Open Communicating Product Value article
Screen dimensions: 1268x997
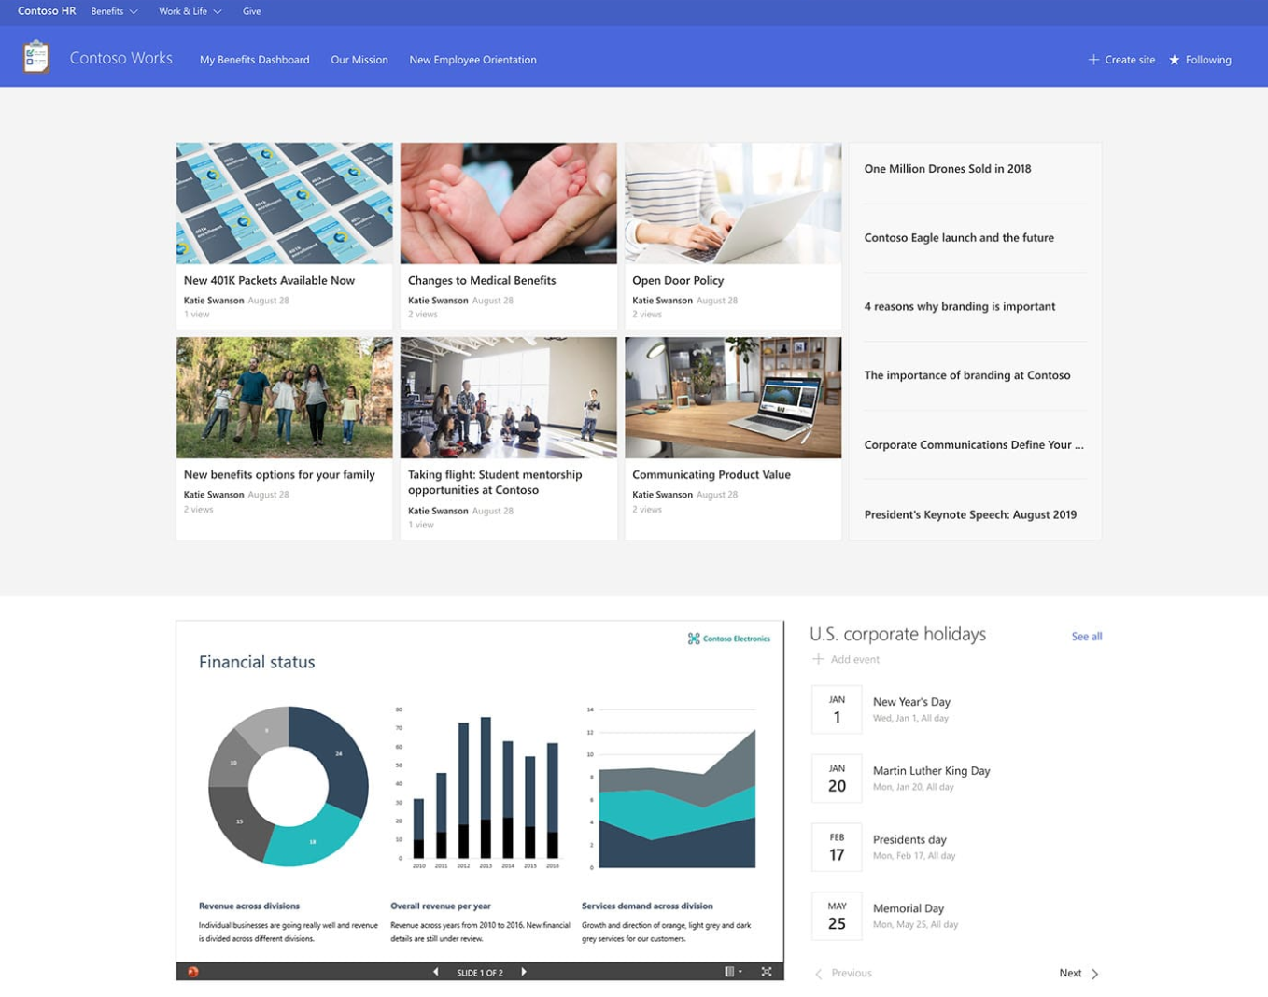pyautogui.click(x=711, y=474)
